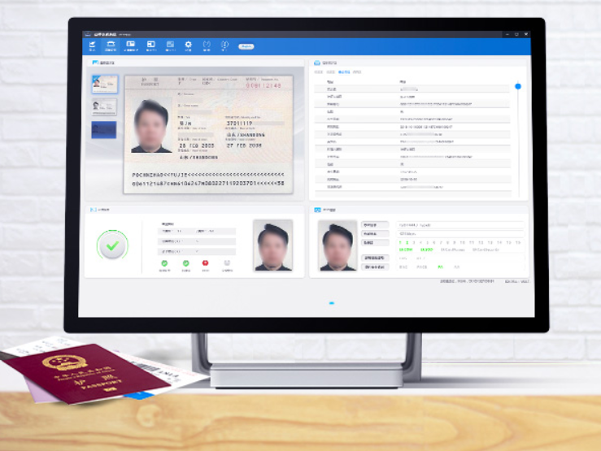
Task: Click the ID card toolbar icon
Action: click(131, 46)
